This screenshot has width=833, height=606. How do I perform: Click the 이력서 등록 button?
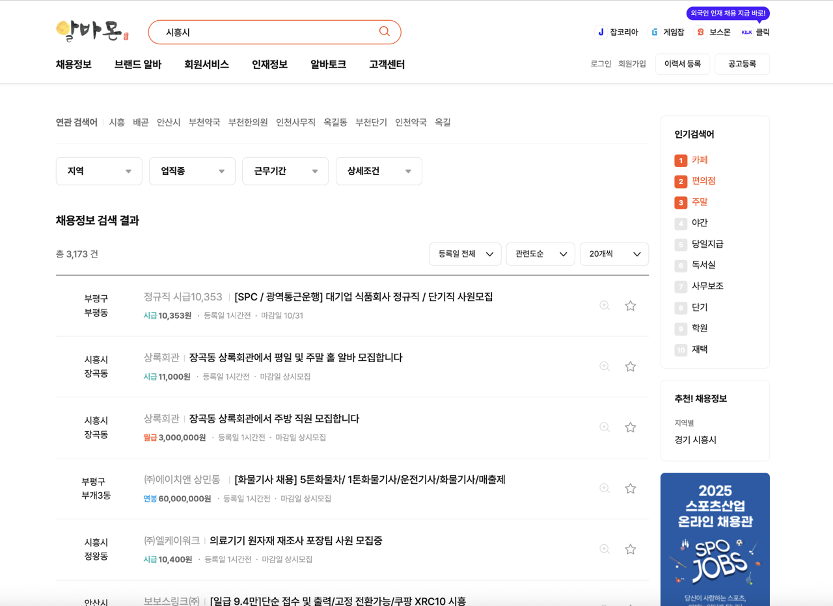pyautogui.click(x=681, y=64)
